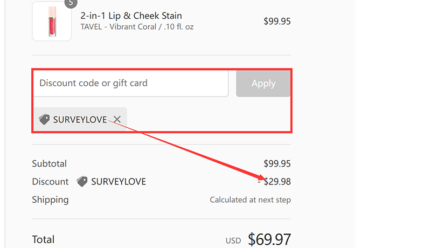Click the USD currency label
431x248 pixels.
click(233, 240)
